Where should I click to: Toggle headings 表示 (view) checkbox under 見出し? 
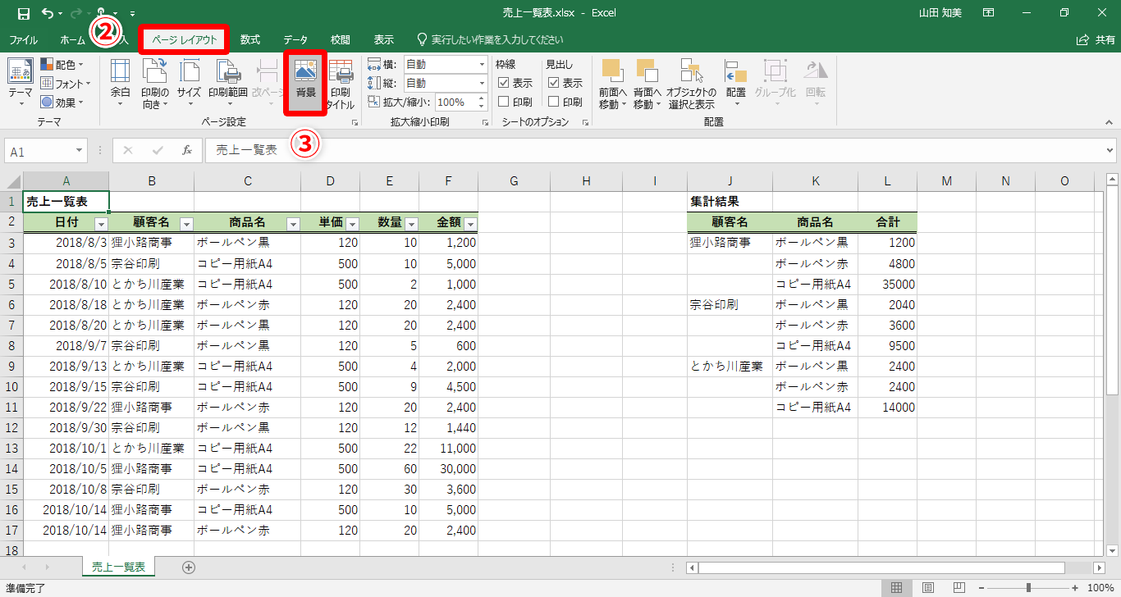(x=554, y=83)
